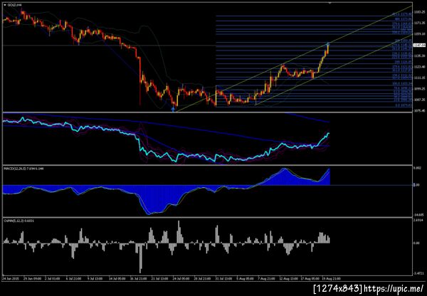Click the 16 Jul 21:00 time axis label
The image size is (427, 296).
137,279
